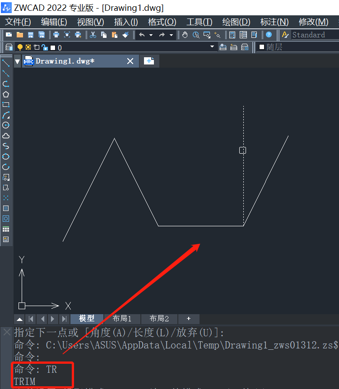Click the Layer Previous icon
The width and height of the screenshot is (339, 389).
[234, 47]
